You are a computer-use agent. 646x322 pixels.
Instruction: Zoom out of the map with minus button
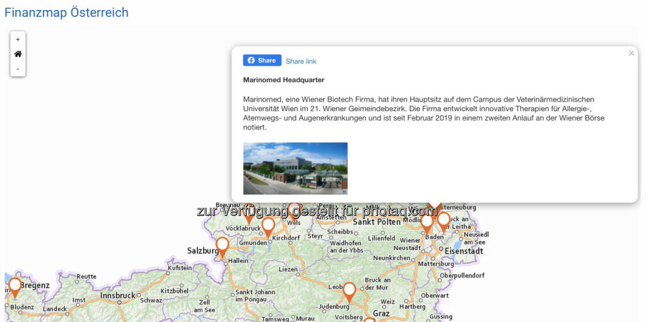tap(18, 69)
